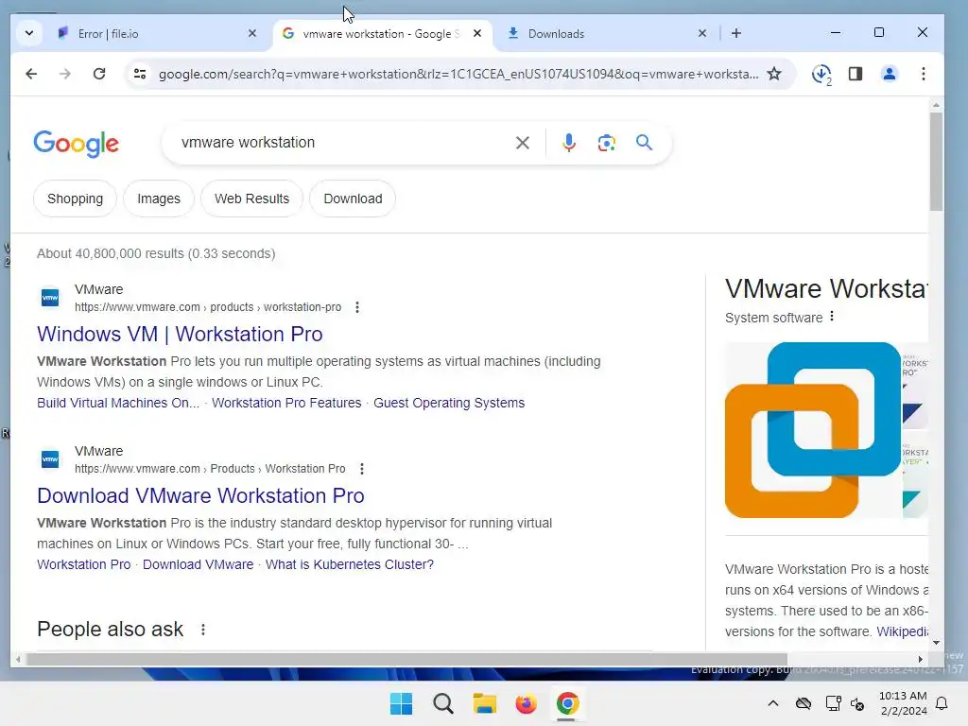Open Firefox from the Windows taskbar
968x726 pixels.
[526, 703]
